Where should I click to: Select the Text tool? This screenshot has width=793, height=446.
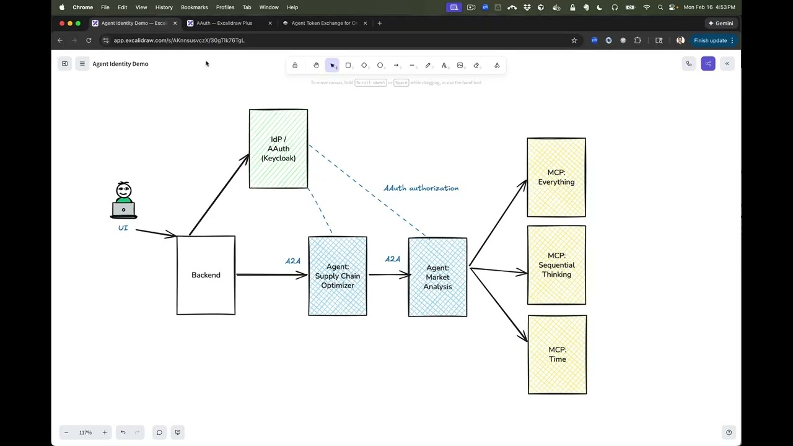pos(444,65)
